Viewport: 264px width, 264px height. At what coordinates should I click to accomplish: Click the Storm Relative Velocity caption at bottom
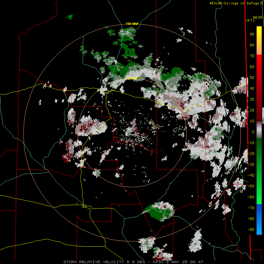click(133, 262)
